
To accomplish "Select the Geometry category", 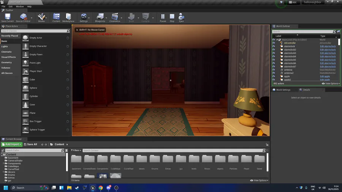I will 6,63.
